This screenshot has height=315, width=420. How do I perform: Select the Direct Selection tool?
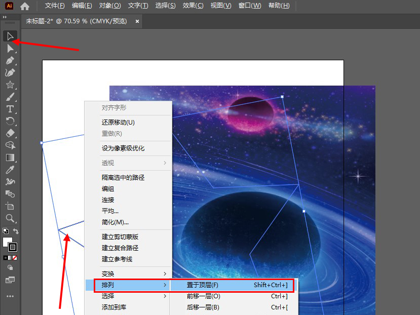(10, 48)
